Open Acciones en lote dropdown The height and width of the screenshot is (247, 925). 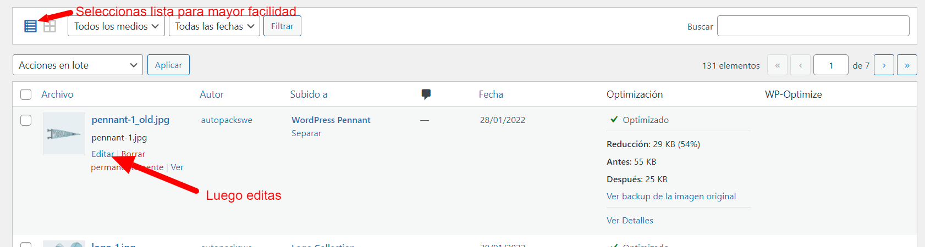[x=78, y=65]
